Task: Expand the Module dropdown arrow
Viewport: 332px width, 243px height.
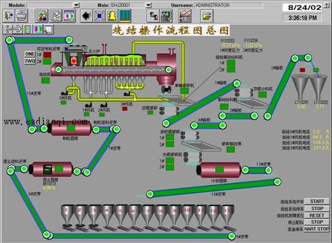Action: coord(76,5)
